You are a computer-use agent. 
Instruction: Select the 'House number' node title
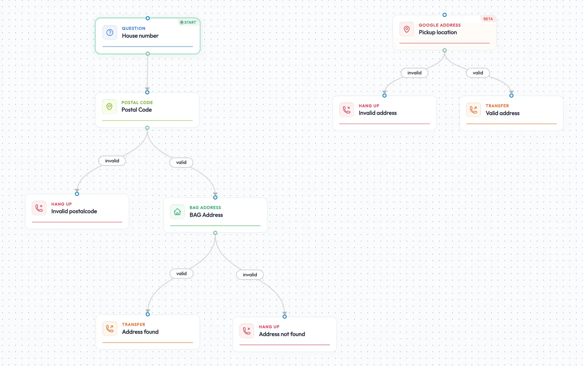[140, 36]
